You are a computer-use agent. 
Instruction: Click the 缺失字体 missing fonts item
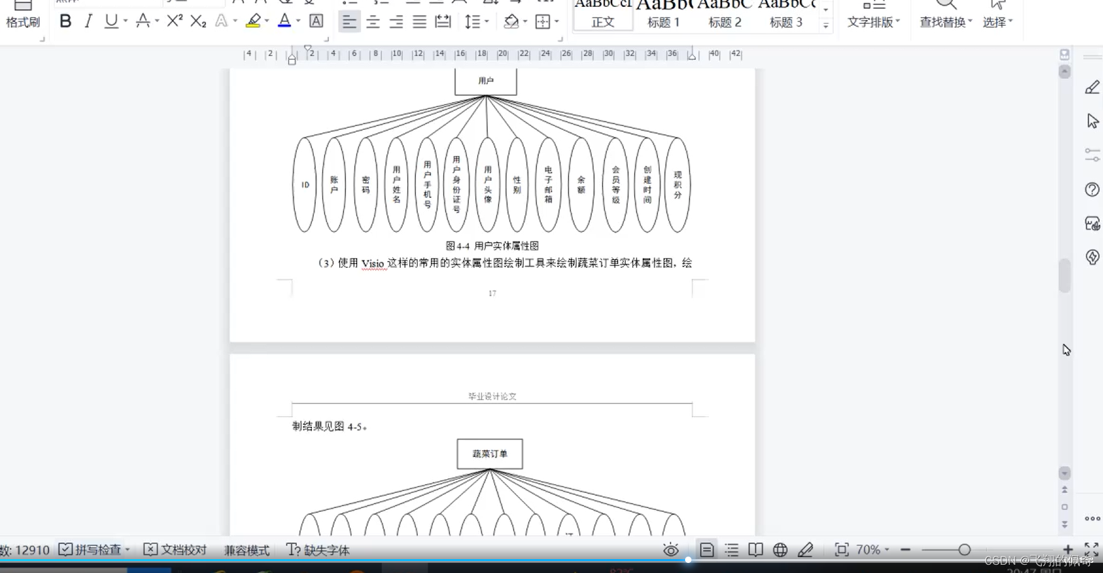point(318,550)
